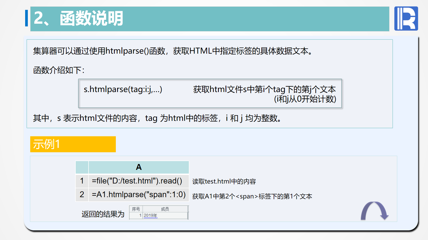This screenshot has height=240, width=428.
Task: Click the 返回的结果为 label
Action: (x=103, y=214)
